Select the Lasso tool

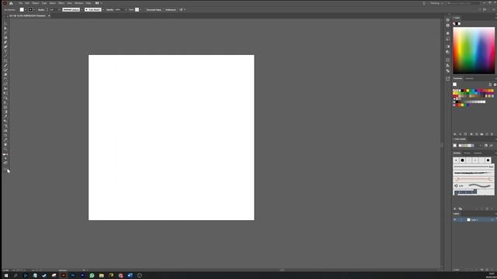[x=5, y=37]
